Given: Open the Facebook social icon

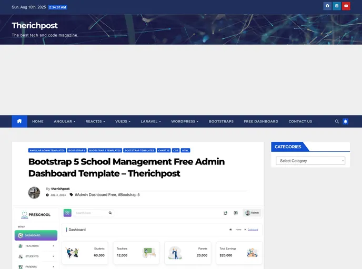Looking at the screenshot, I should (x=327, y=6).
